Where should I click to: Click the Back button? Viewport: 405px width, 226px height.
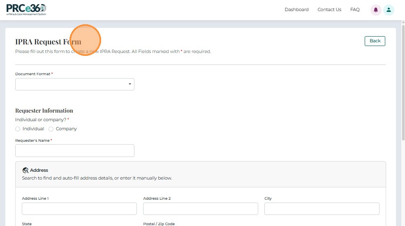coord(375,41)
